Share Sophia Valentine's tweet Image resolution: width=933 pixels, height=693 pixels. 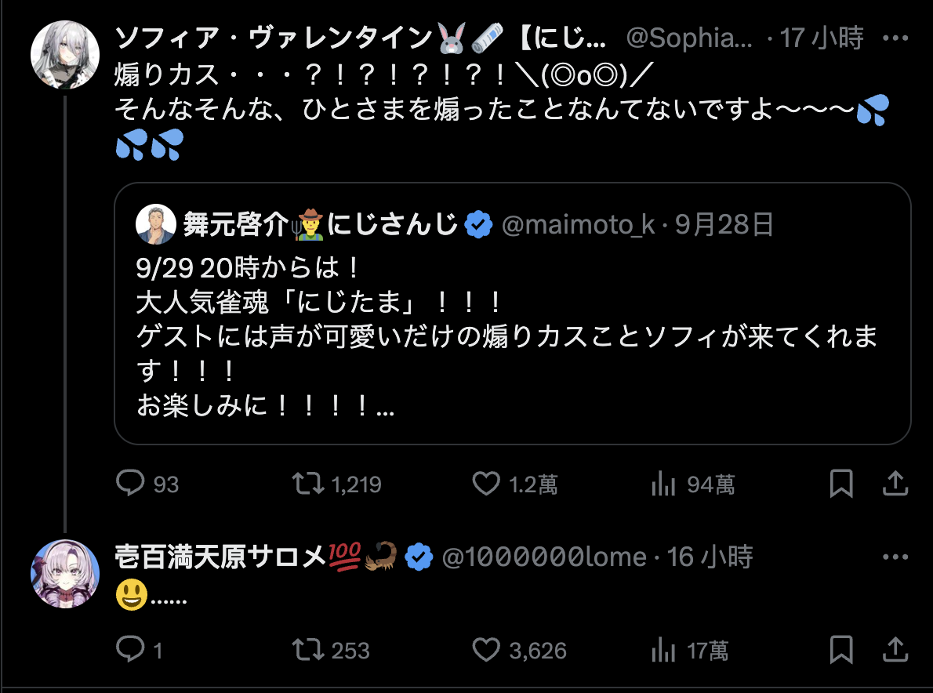895,484
